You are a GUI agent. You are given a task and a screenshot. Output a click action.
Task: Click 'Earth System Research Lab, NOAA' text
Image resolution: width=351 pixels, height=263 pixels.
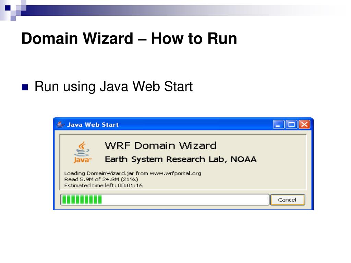coord(181,159)
